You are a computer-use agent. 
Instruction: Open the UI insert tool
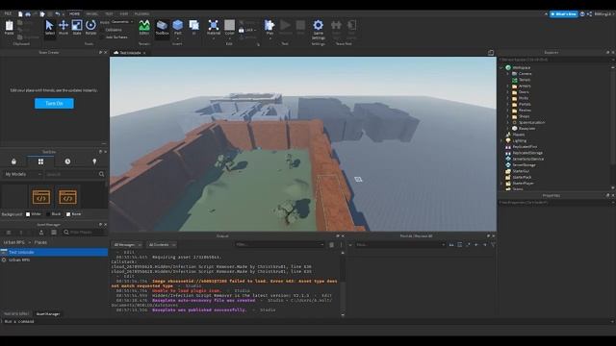click(x=194, y=28)
